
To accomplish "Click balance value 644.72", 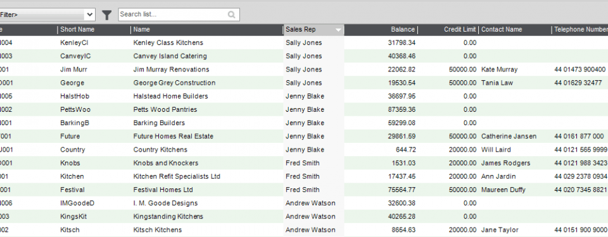I will [405, 150].
